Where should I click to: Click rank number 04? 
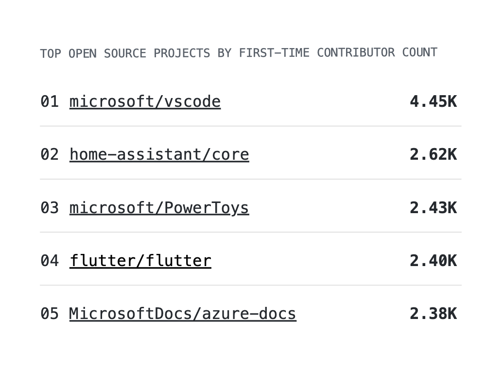pyautogui.click(x=50, y=261)
